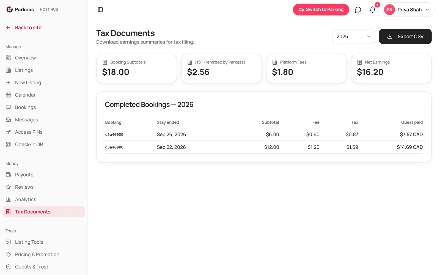Click the $12.00 subtotal cell

(x=272, y=147)
